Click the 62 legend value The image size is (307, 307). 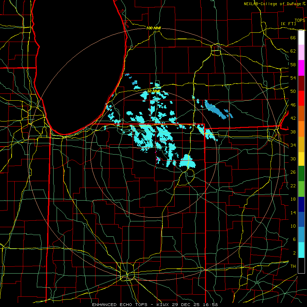click(x=293, y=51)
